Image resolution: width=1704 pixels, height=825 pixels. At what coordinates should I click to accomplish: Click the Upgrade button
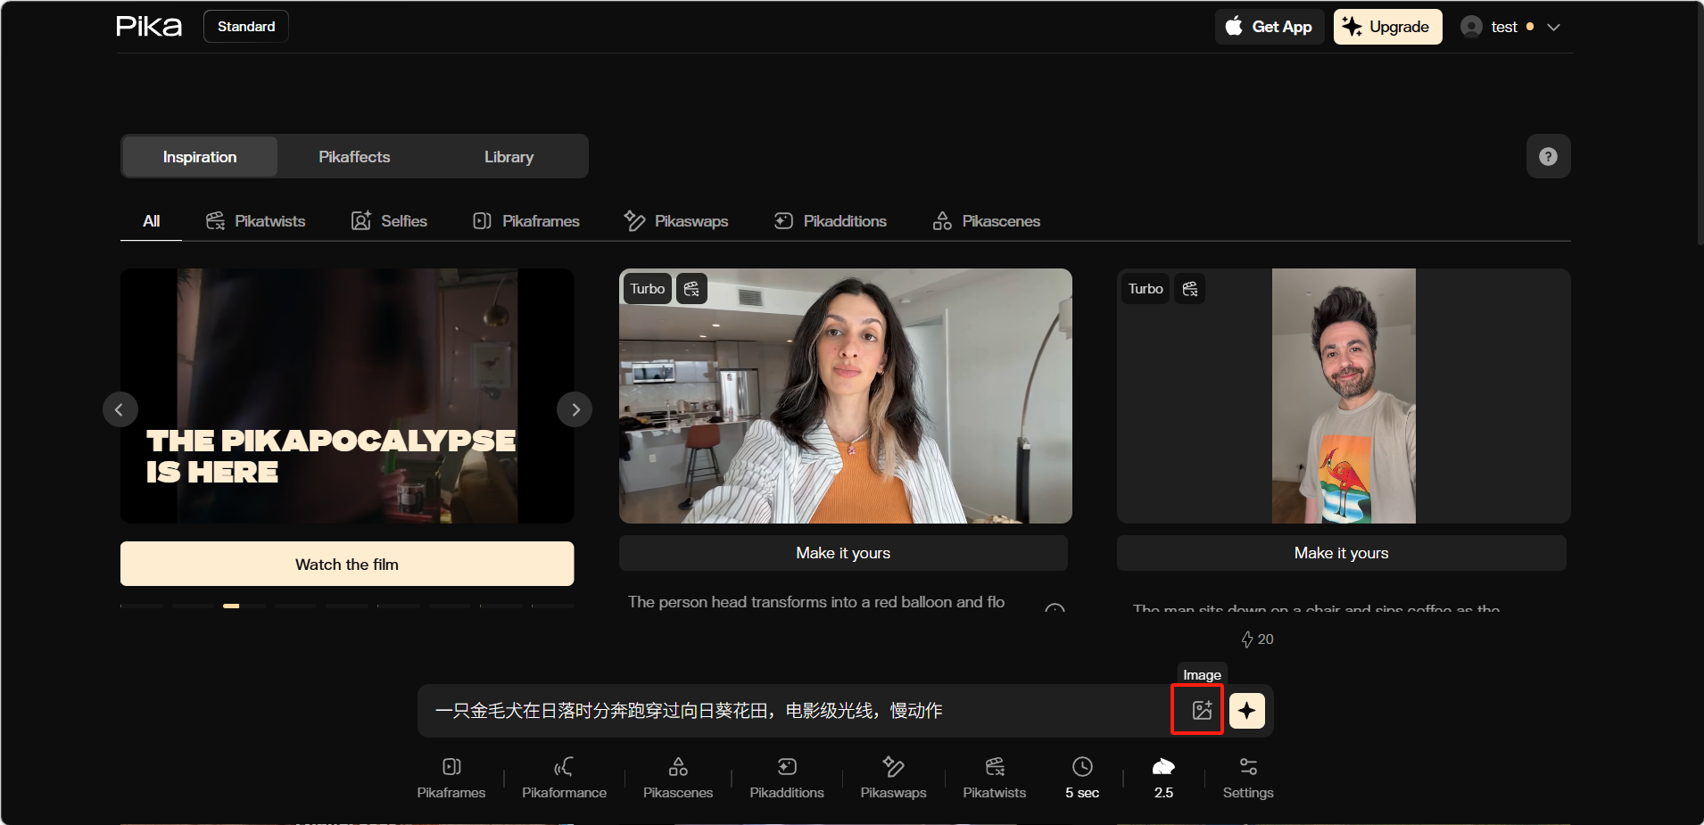(x=1387, y=27)
